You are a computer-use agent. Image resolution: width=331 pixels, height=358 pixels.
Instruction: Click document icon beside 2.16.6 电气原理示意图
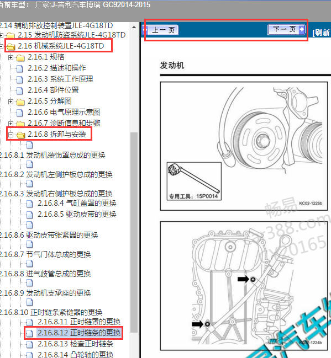point(20,113)
